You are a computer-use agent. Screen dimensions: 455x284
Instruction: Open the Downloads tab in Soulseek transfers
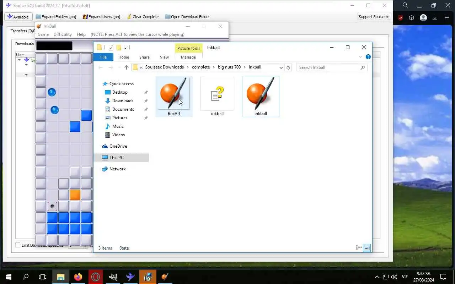coord(25,44)
